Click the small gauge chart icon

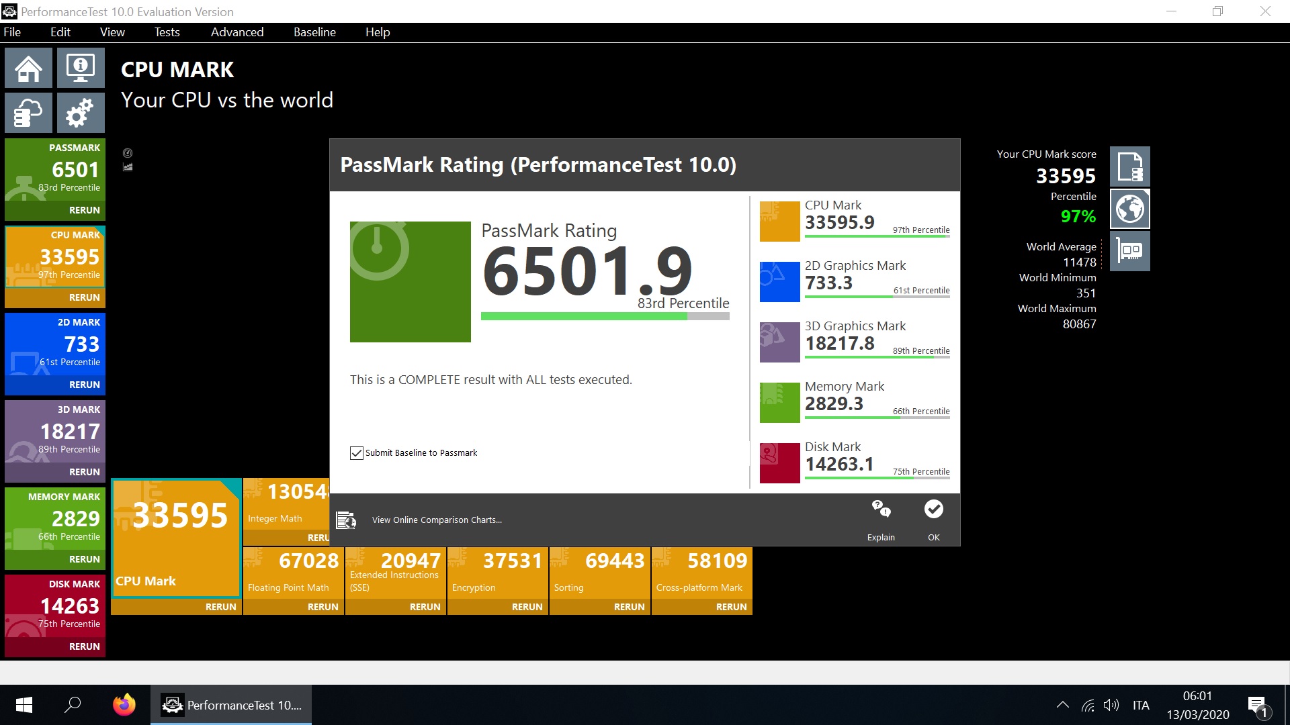tap(128, 153)
